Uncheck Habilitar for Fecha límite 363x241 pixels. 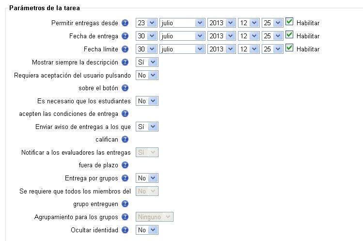click(289, 48)
